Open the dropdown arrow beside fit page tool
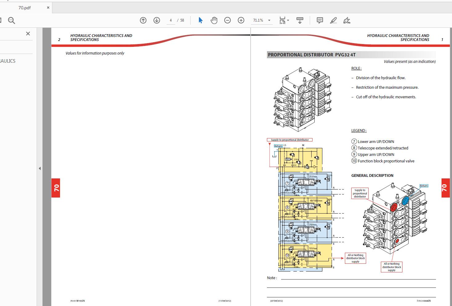 coord(288,21)
